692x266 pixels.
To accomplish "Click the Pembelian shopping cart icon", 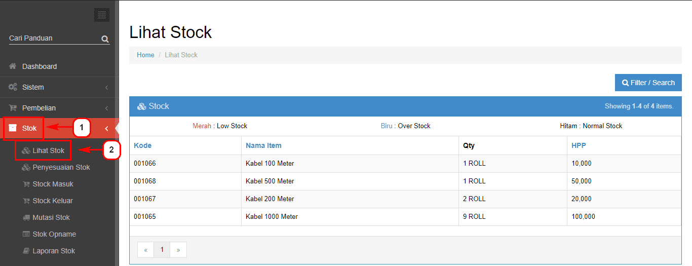I will 13,108.
